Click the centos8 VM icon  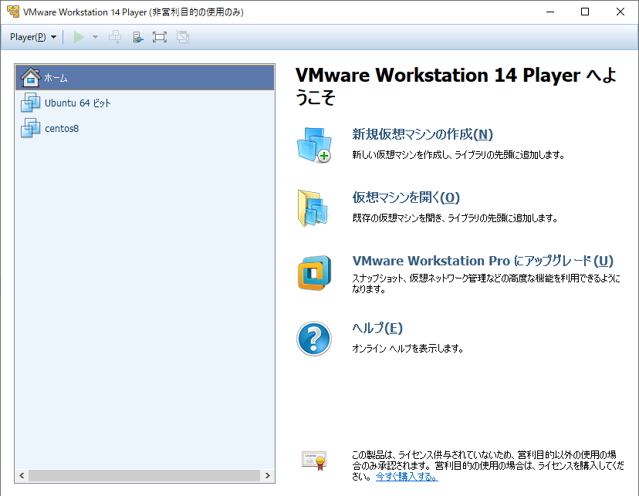(31, 128)
